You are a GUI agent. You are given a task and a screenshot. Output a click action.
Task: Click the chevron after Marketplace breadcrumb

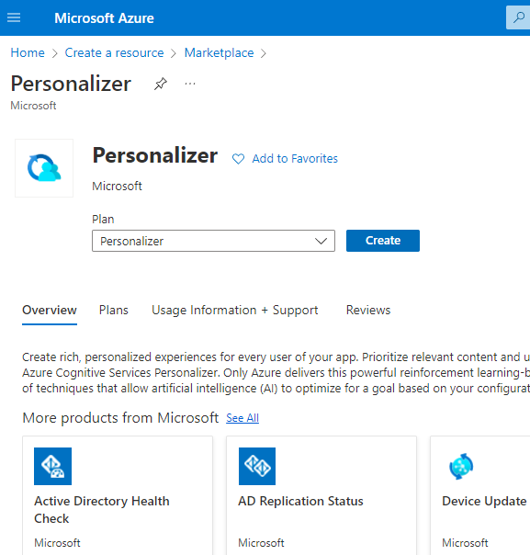pos(264,53)
